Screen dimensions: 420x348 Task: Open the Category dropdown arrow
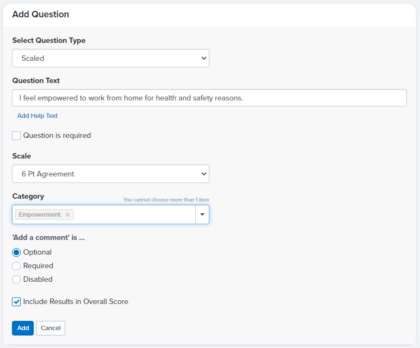click(202, 214)
